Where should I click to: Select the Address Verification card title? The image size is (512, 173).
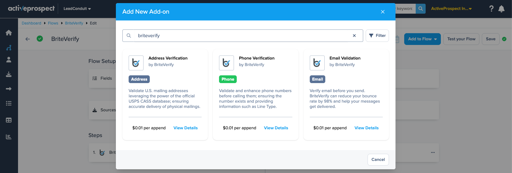click(168, 58)
